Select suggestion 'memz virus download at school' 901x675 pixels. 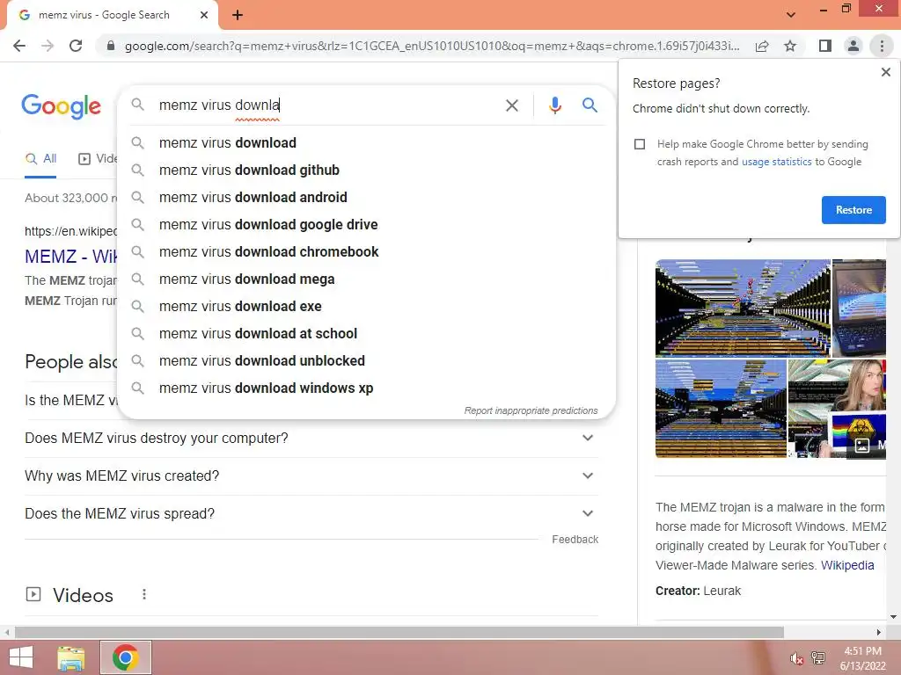pyautogui.click(x=367, y=333)
